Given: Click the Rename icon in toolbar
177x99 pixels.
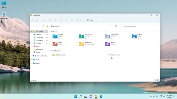Looking at the screenshot, I should pyautogui.click(x=61, y=20).
